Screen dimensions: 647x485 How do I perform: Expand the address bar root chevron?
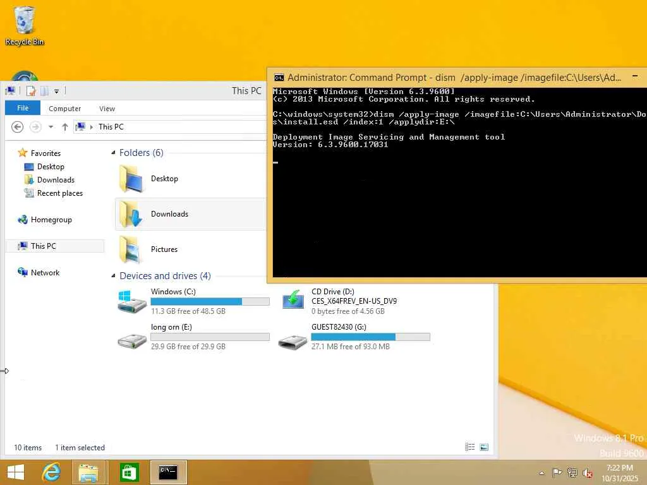click(91, 126)
